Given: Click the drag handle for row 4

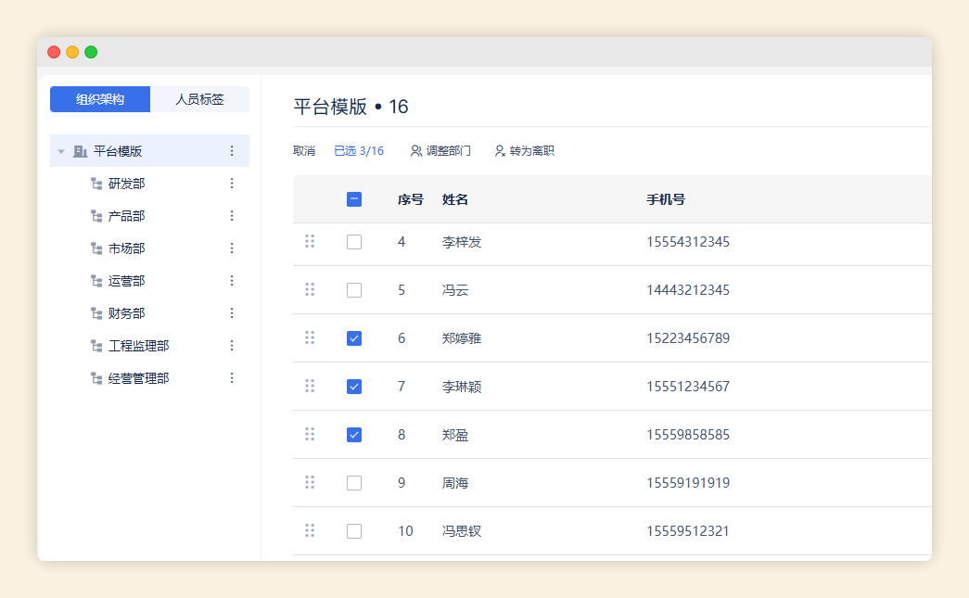Looking at the screenshot, I should click(310, 242).
